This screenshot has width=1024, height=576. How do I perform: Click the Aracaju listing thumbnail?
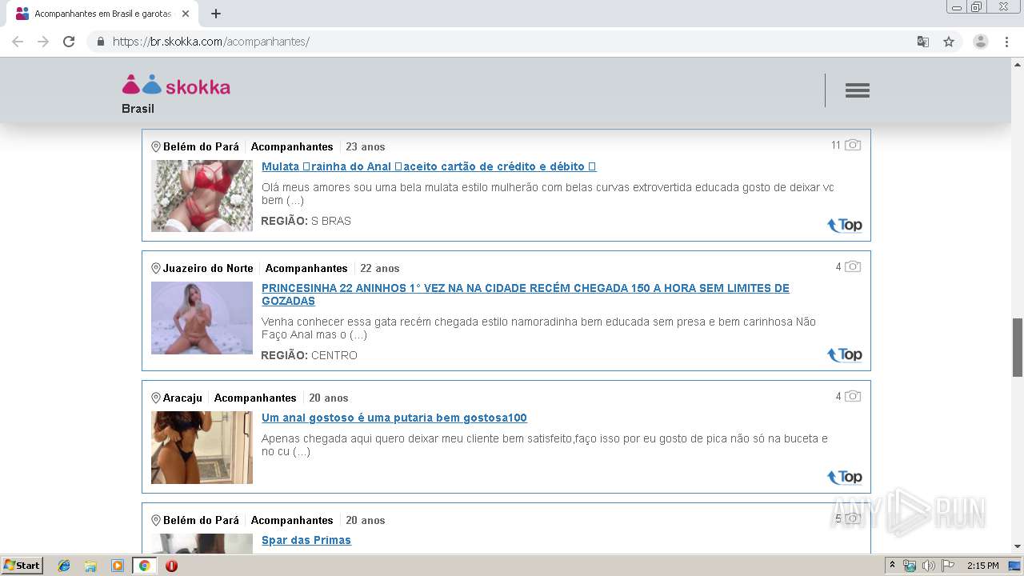point(202,447)
